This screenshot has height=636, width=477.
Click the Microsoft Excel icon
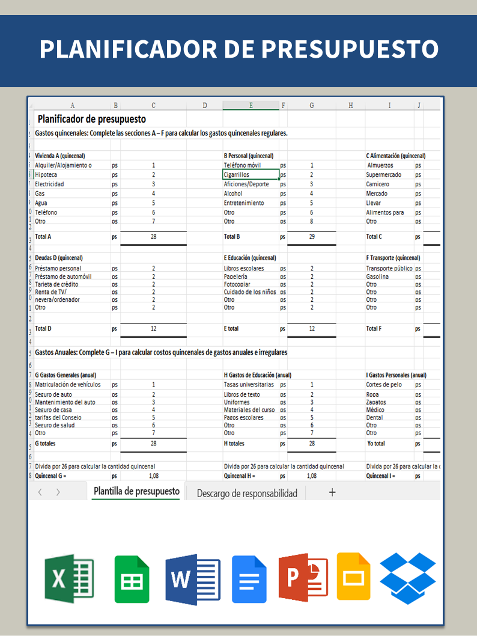[69, 578]
